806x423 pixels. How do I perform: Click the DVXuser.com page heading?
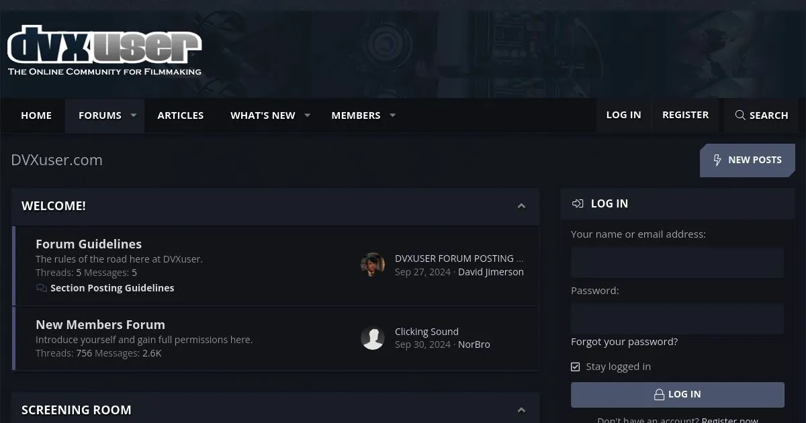click(57, 160)
